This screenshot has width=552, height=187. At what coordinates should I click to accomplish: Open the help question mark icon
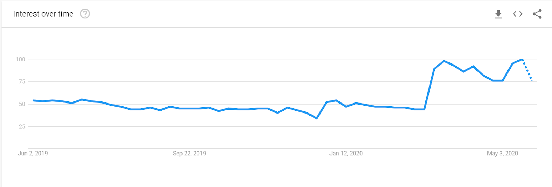[x=85, y=14]
